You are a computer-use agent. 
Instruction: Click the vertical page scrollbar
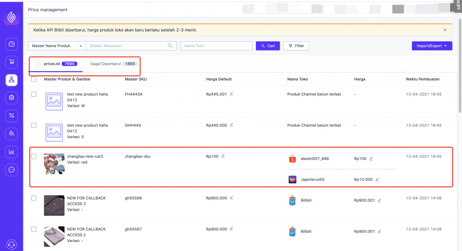tap(460, 65)
